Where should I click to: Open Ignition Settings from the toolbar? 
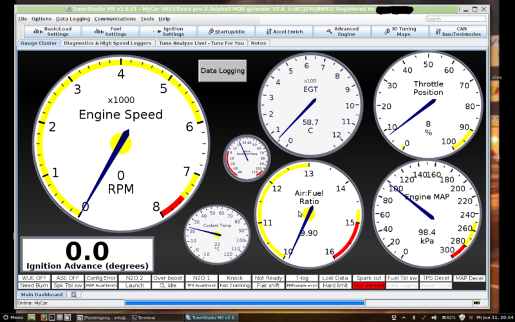pos(167,32)
